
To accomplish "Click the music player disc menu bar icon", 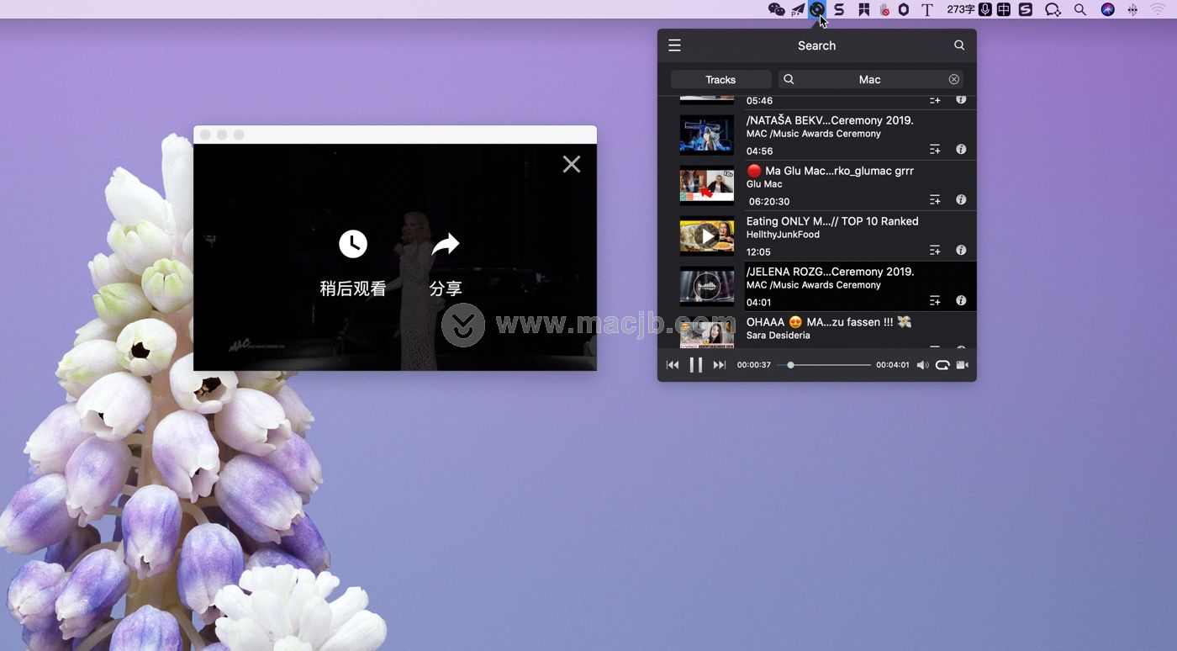I will click(x=817, y=9).
